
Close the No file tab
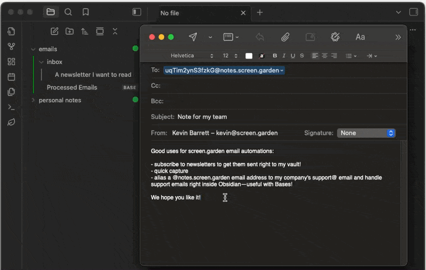(243, 13)
